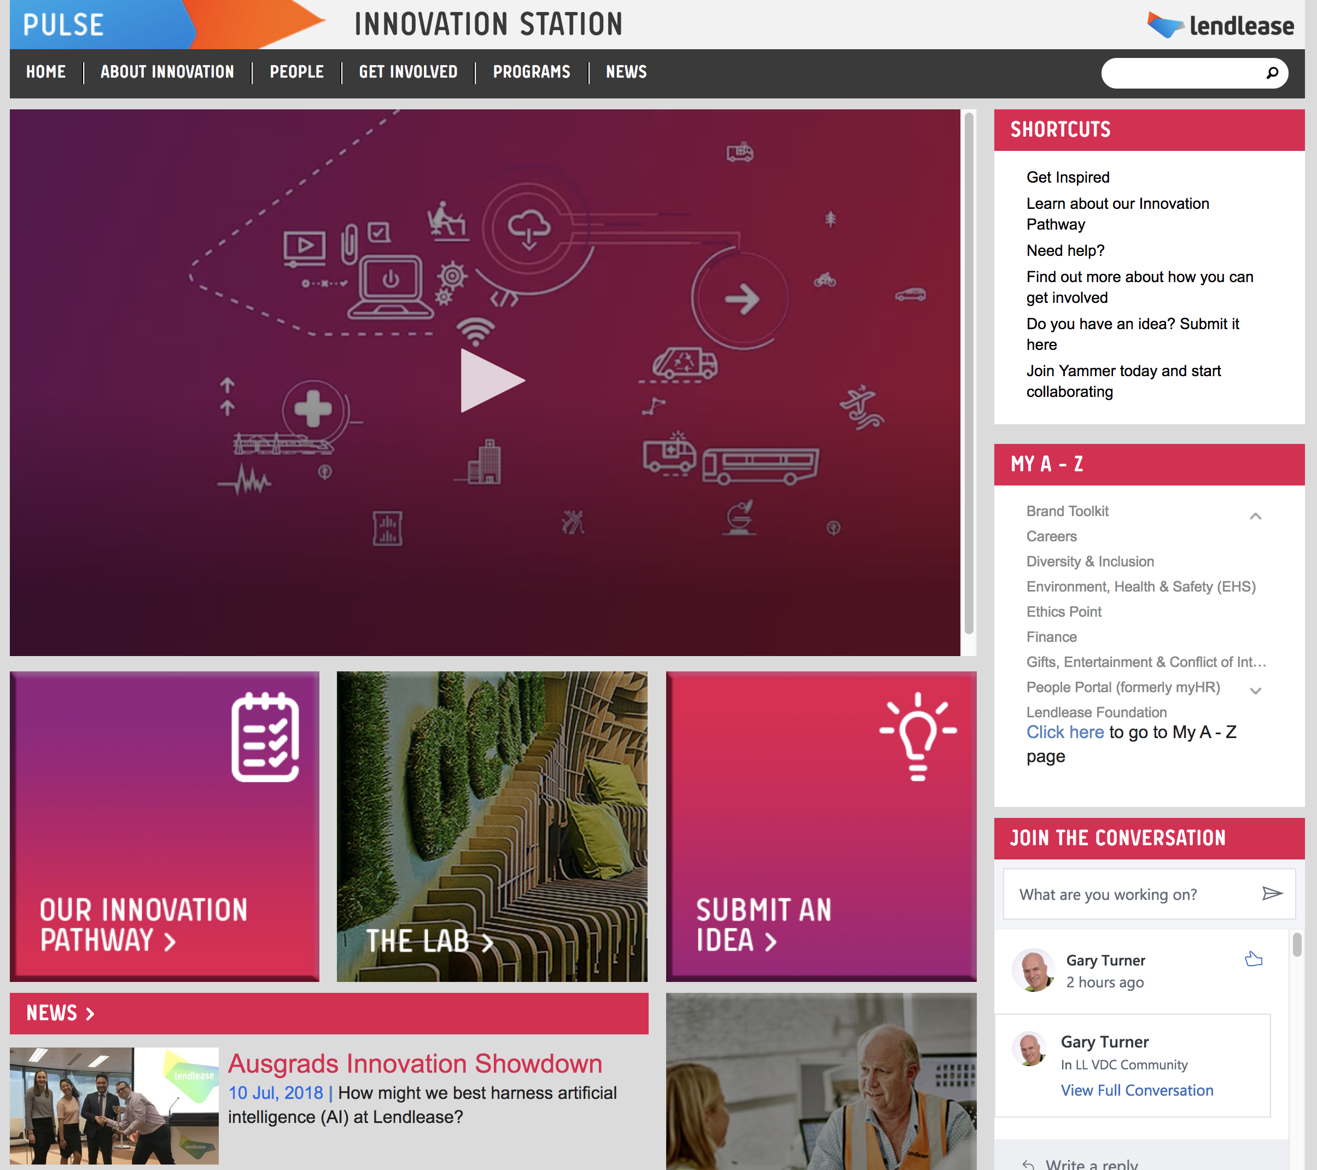Viewport: 1317px width, 1170px height.
Task: Open Join Yammer today shortcut
Action: (x=1123, y=381)
